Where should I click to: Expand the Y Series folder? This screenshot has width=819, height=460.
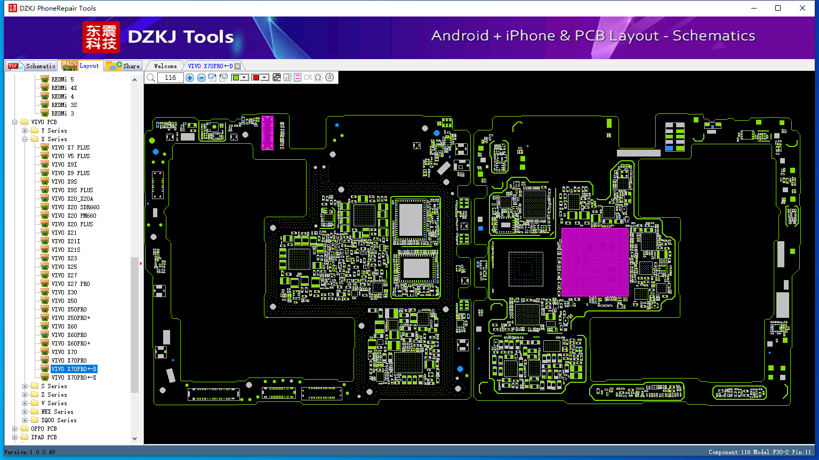click(25, 130)
